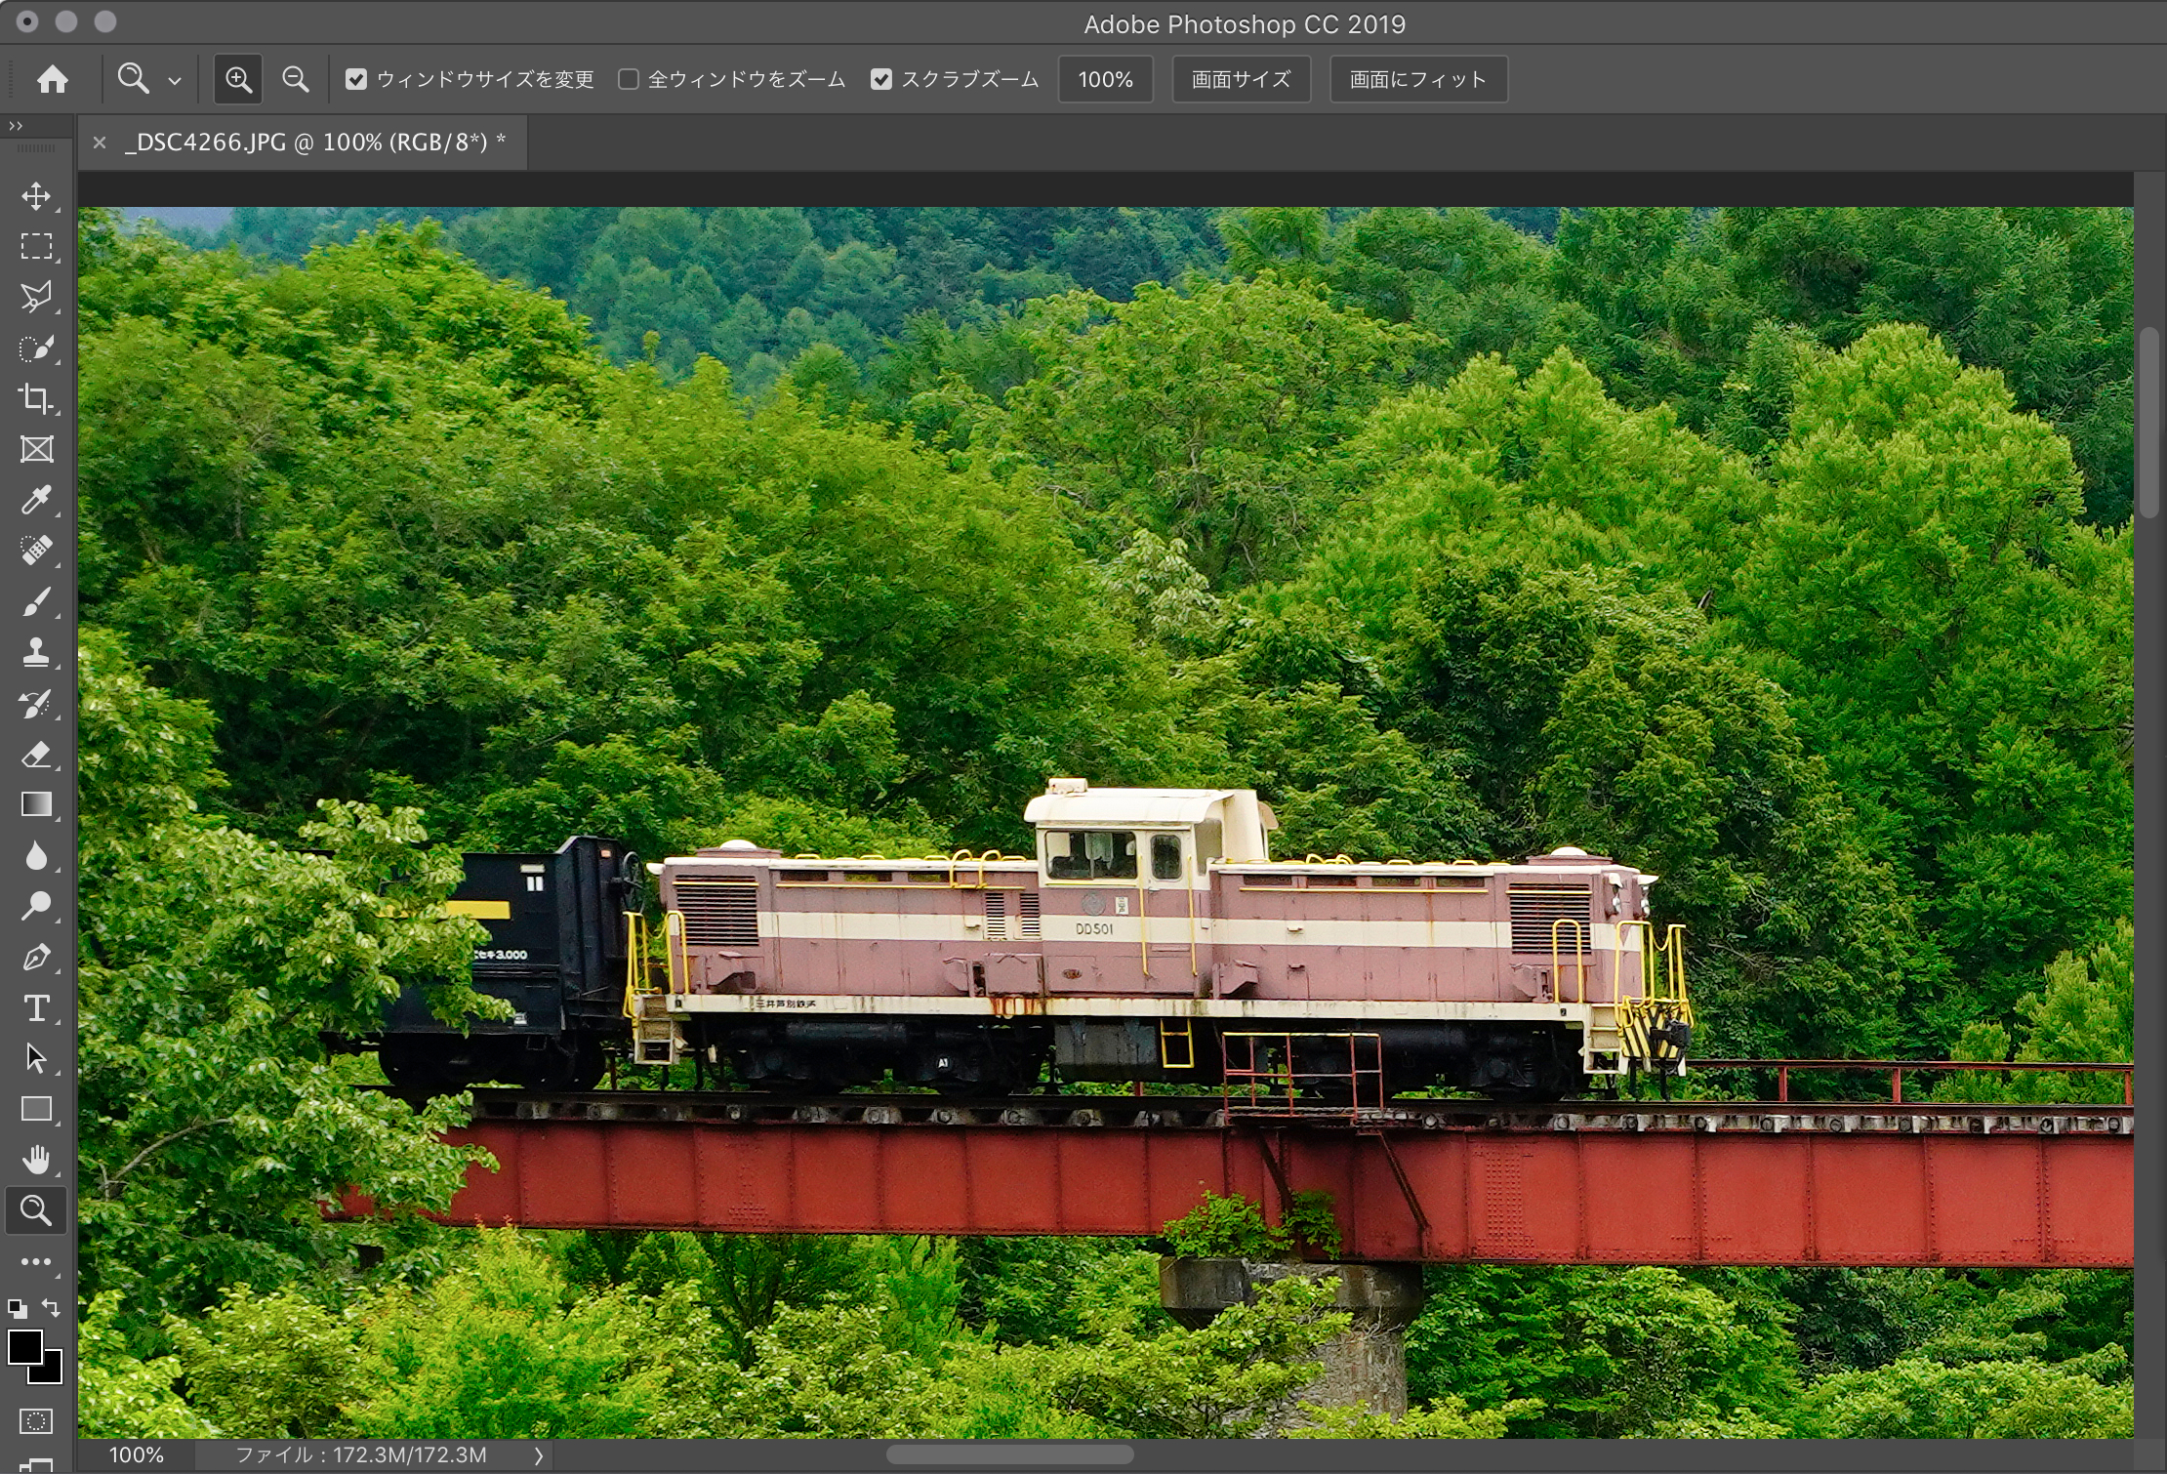Go to the Home screen icon
Viewport: 2167px width, 1474px height.
pyautogui.click(x=53, y=79)
